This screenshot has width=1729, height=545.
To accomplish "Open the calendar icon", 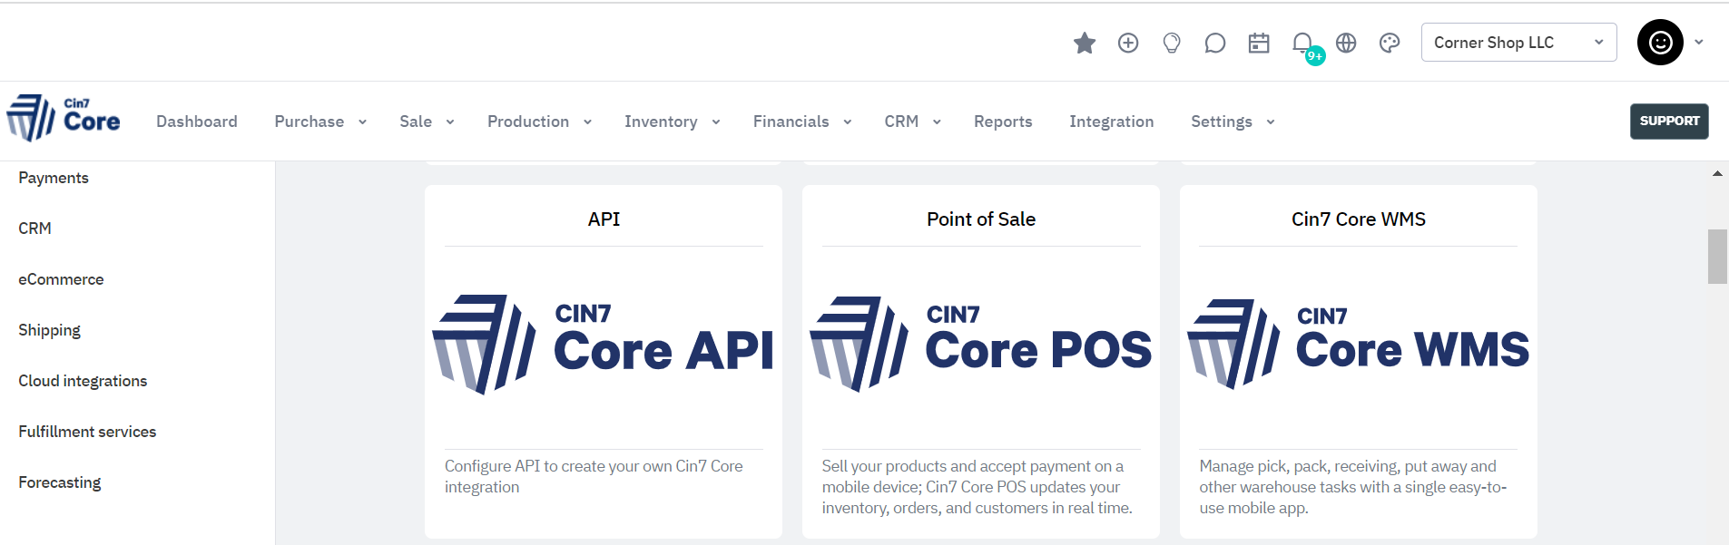I will pyautogui.click(x=1259, y=43).
